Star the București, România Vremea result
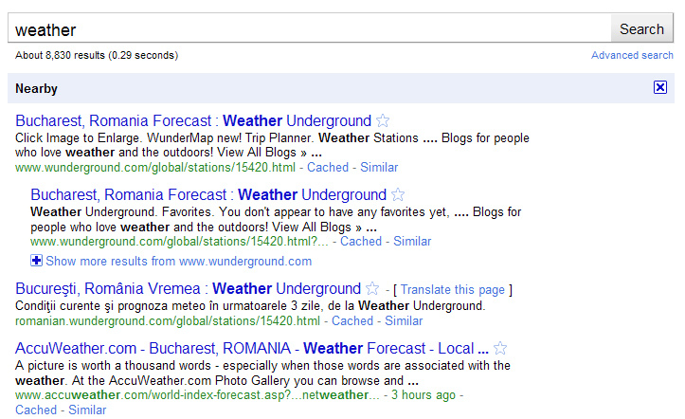 pos(372,288)
